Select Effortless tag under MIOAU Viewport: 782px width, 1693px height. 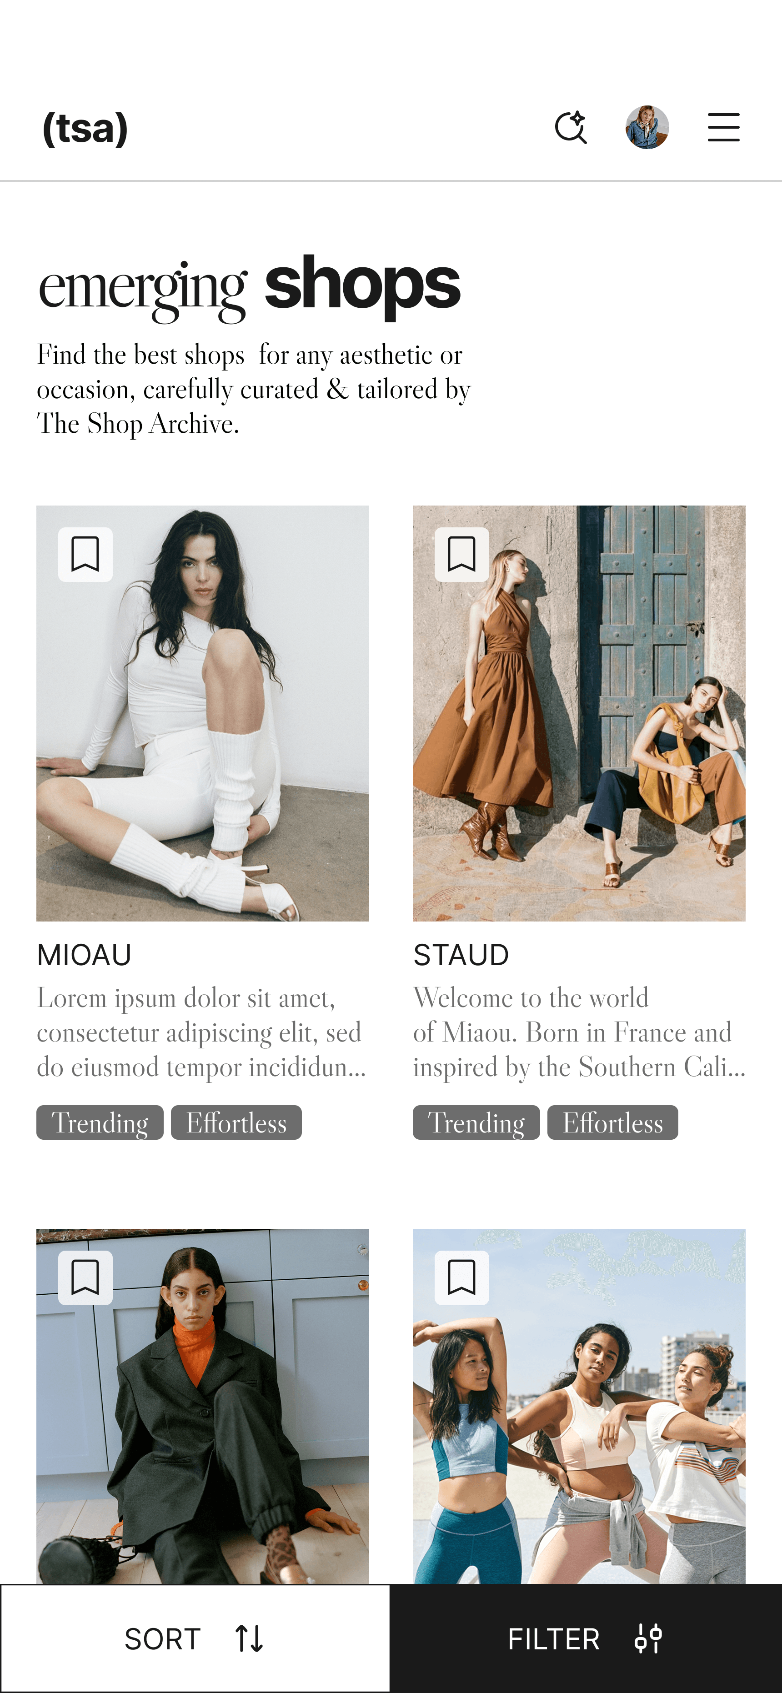point(236,1122)
